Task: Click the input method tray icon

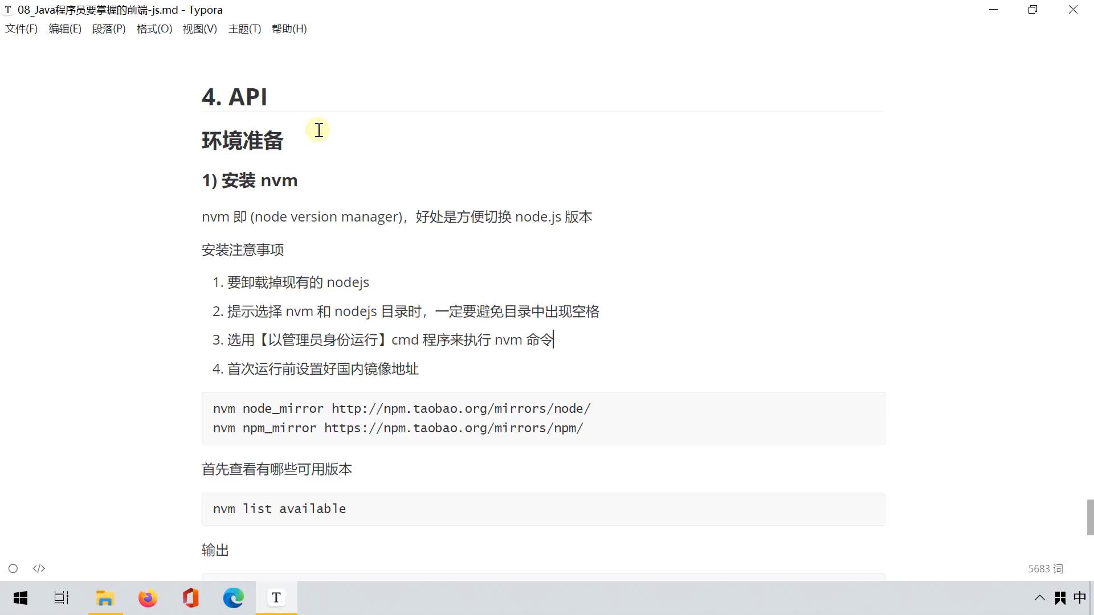Action: click(1060, 598)
